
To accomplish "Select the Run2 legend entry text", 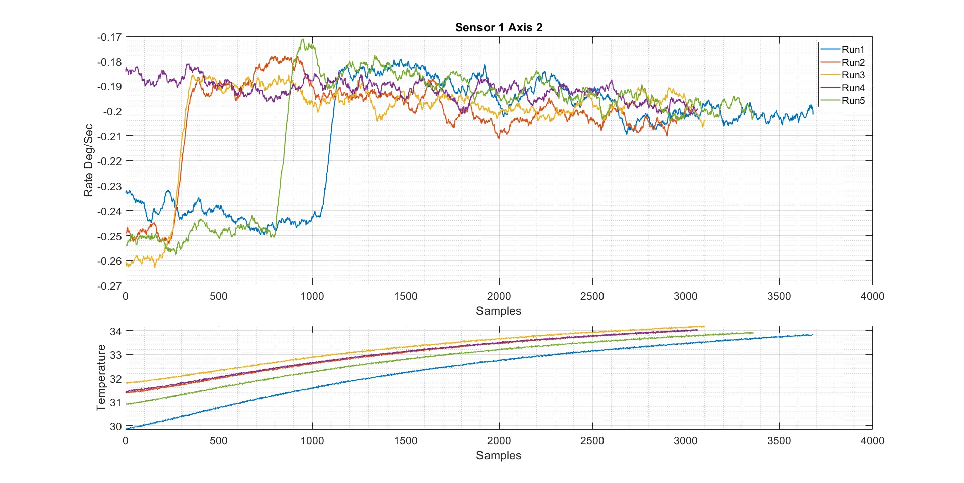I will (x=853, y=62).
